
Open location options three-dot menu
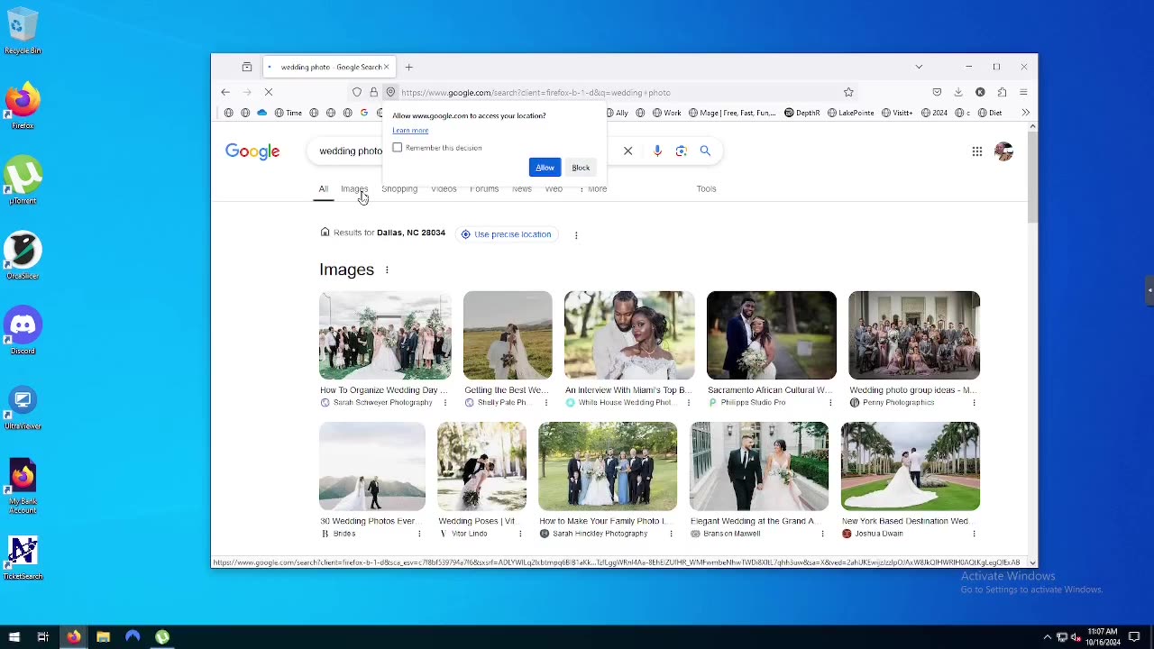(576, 235)
